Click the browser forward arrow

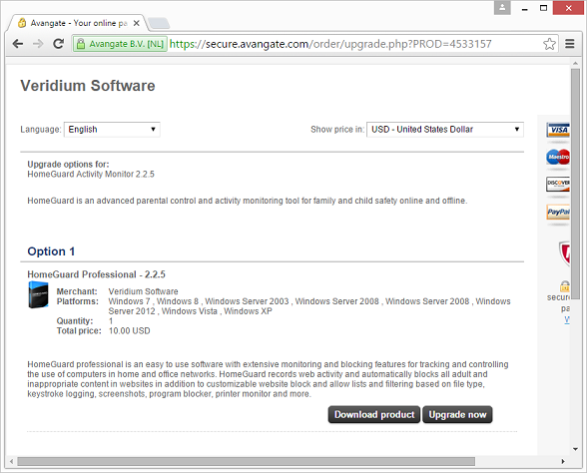(x=38, y=44)
